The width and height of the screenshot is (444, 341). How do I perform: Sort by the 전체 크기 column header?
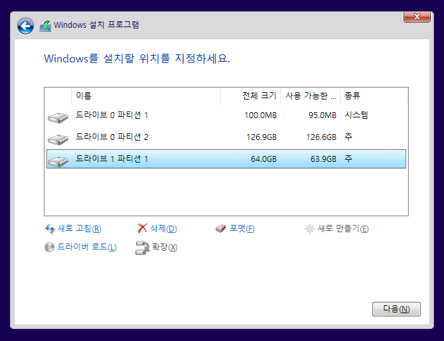pos(251,96)
